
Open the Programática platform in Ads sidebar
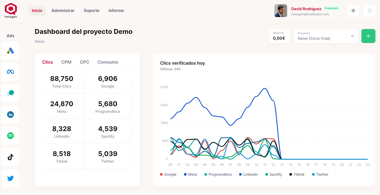click(10, 93)
